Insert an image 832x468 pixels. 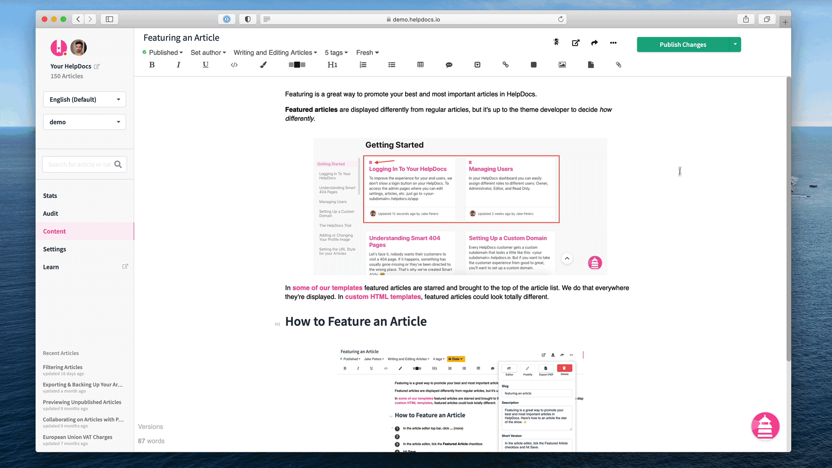[562, 65]
